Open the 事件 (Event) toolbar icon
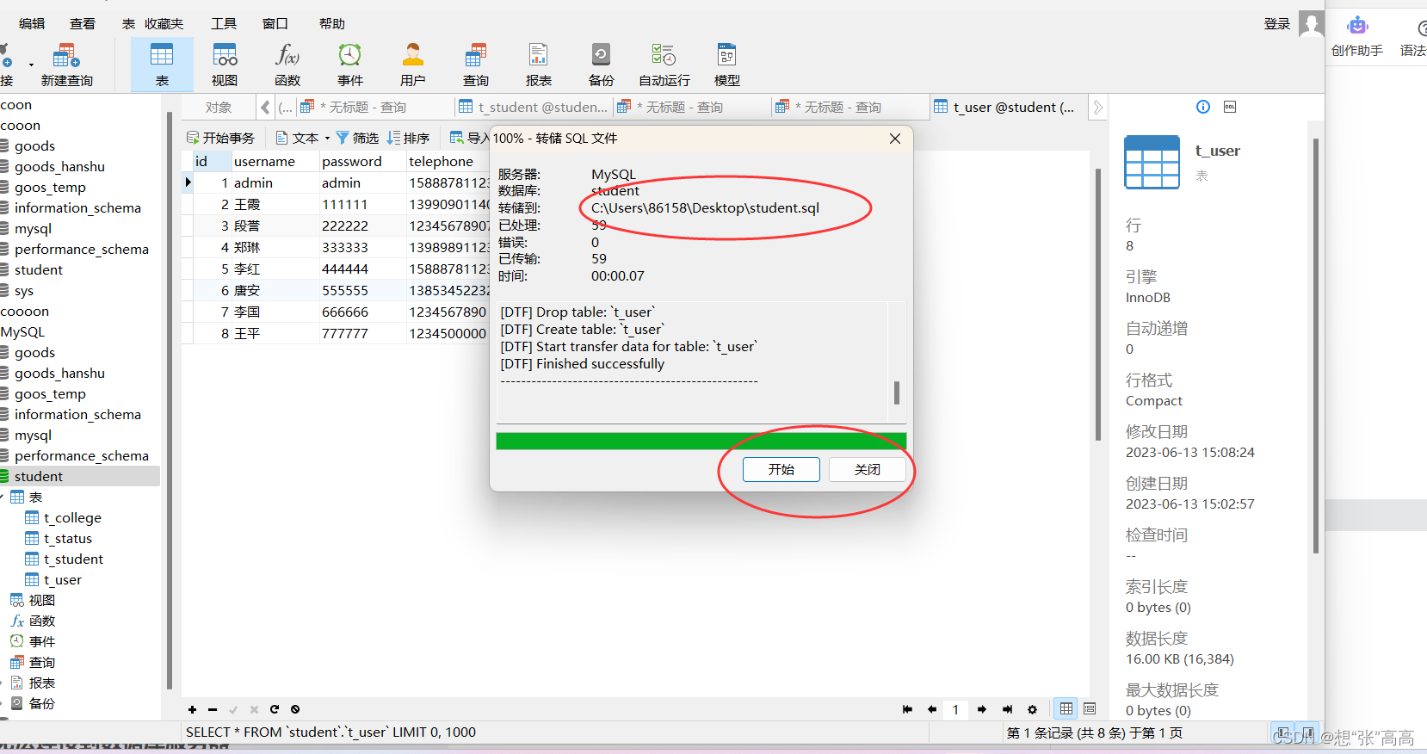Image resolution: width=1427 pixels, height=754 pixels. (350, 65)
